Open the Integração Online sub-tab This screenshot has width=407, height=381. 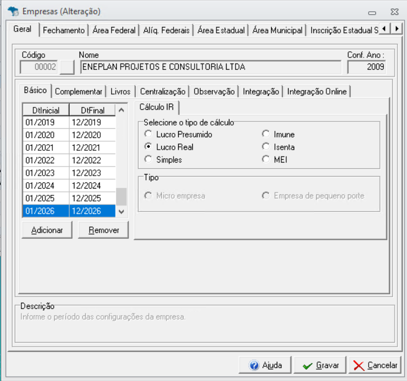(x=317, y=92)
